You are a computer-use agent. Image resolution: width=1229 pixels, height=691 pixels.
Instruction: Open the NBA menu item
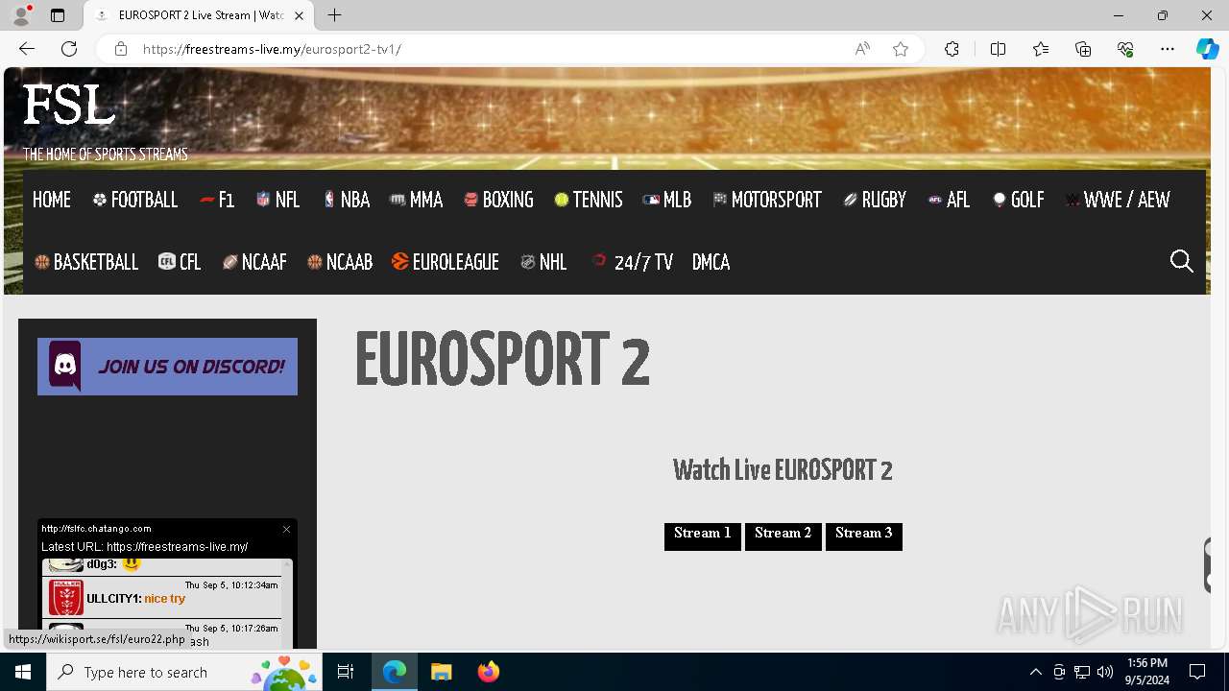coord(347,200)
